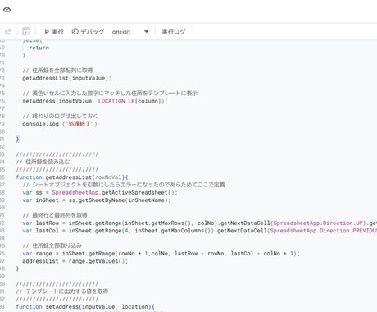
Task: Click 'function getAddressList(rowNoVal){' declaration
Action: click(72, 177)
